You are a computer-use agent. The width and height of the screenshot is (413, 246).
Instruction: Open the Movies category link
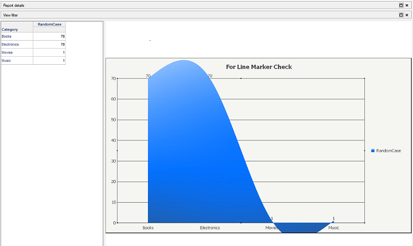point(7,52)
